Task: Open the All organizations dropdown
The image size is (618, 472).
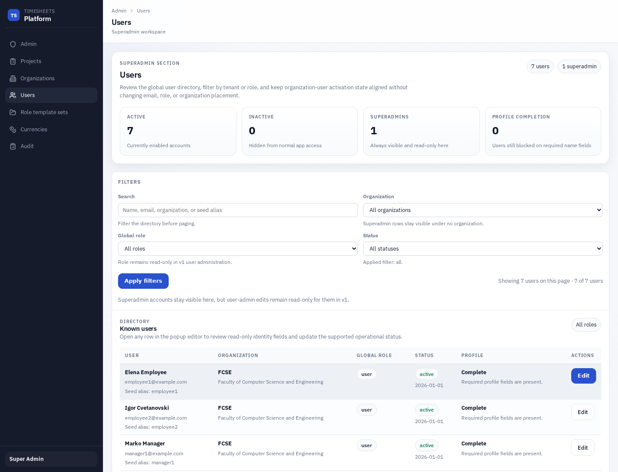Action: [x=483, y=210]
